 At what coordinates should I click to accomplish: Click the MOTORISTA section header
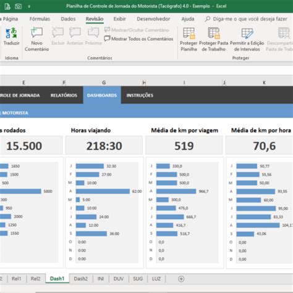(x=14, y=113)
